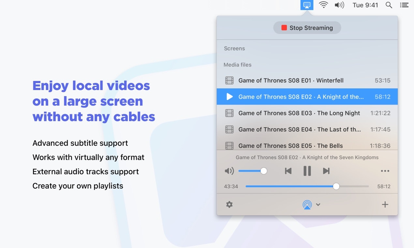The height and width of the screenshot is (248, 414).
Task: Click the 1:17:45 duration of E04
Action: click(x=380, y=129)
